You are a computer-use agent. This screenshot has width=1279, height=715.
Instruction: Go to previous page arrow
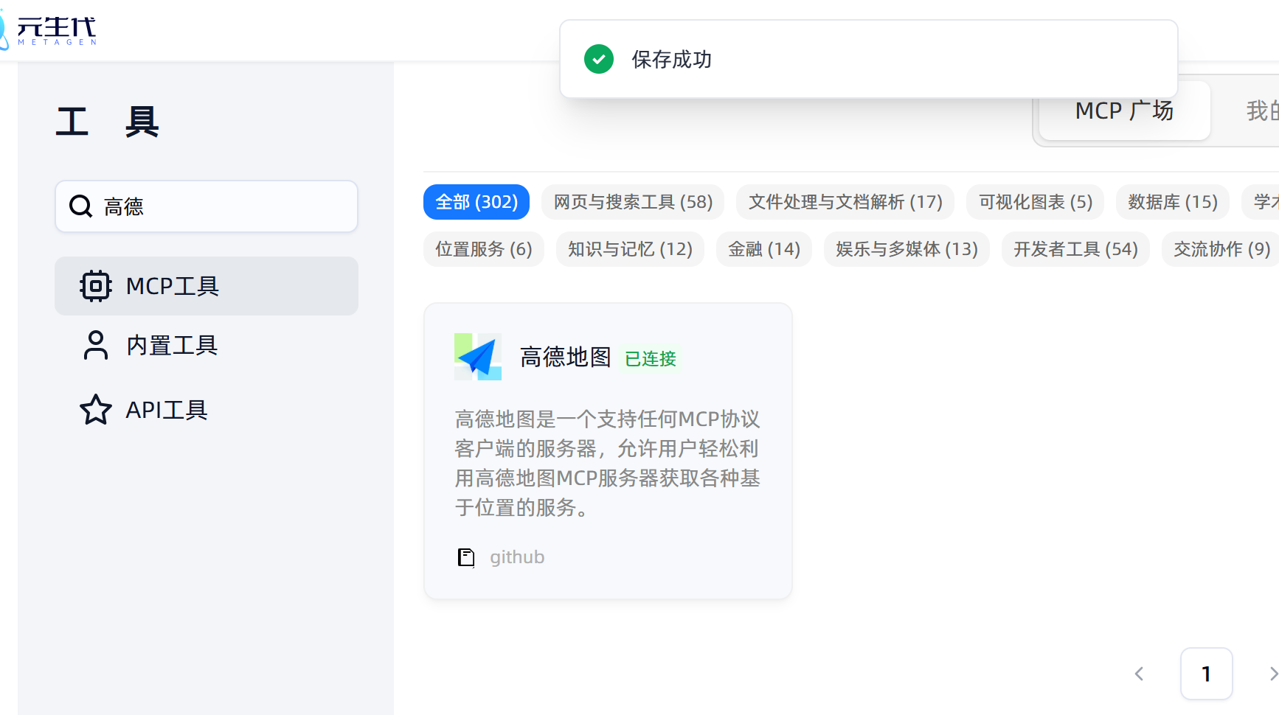coord(1139,674)
